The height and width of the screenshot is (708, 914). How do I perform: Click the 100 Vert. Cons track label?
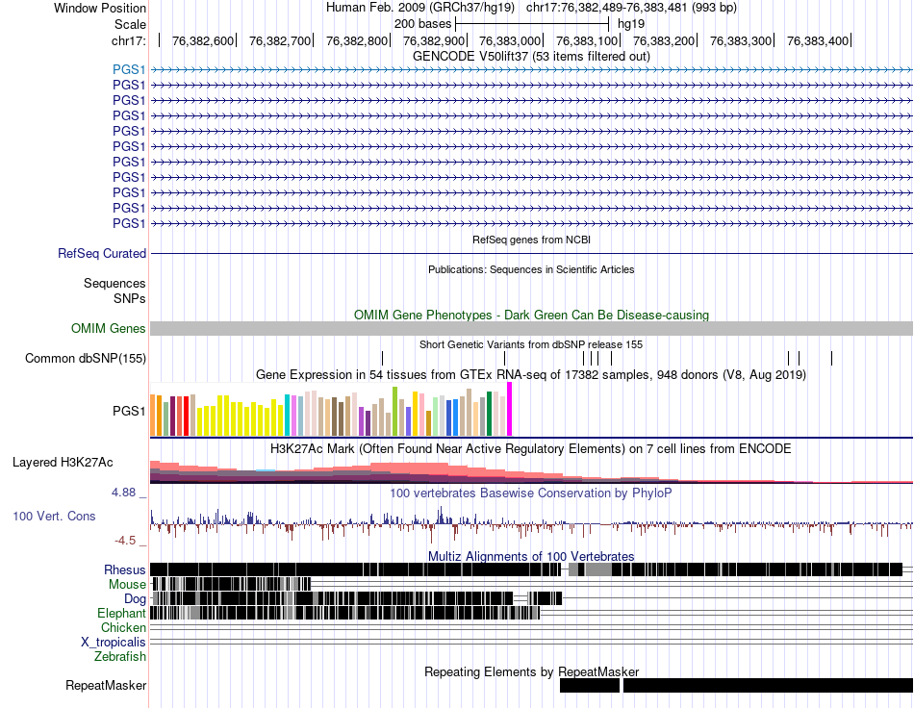(x=54, y=517)
